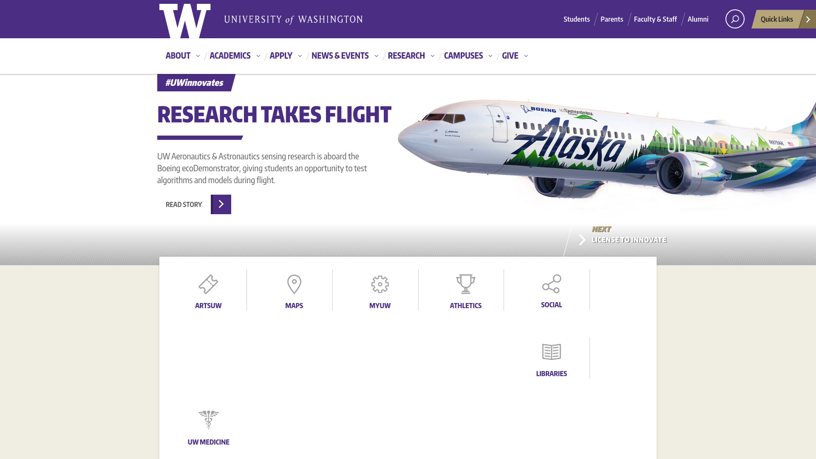Click the Athletics trophy icon
The width and height of the screenshot is (816, 459).
(466, 284)
